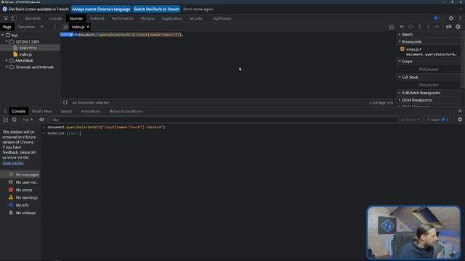Switch to the Performance tab

[123, 18]
